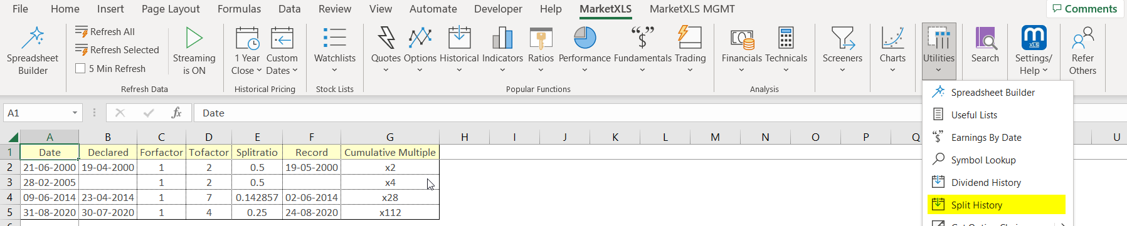The image size is (1127, 226).
Task: Open Settings/Help dropdown
Action: 1034,50
